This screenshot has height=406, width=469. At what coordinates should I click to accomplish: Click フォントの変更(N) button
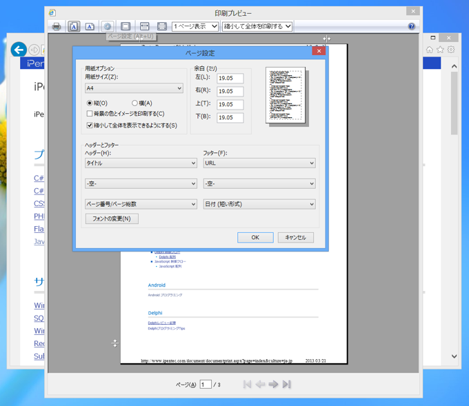112,219
